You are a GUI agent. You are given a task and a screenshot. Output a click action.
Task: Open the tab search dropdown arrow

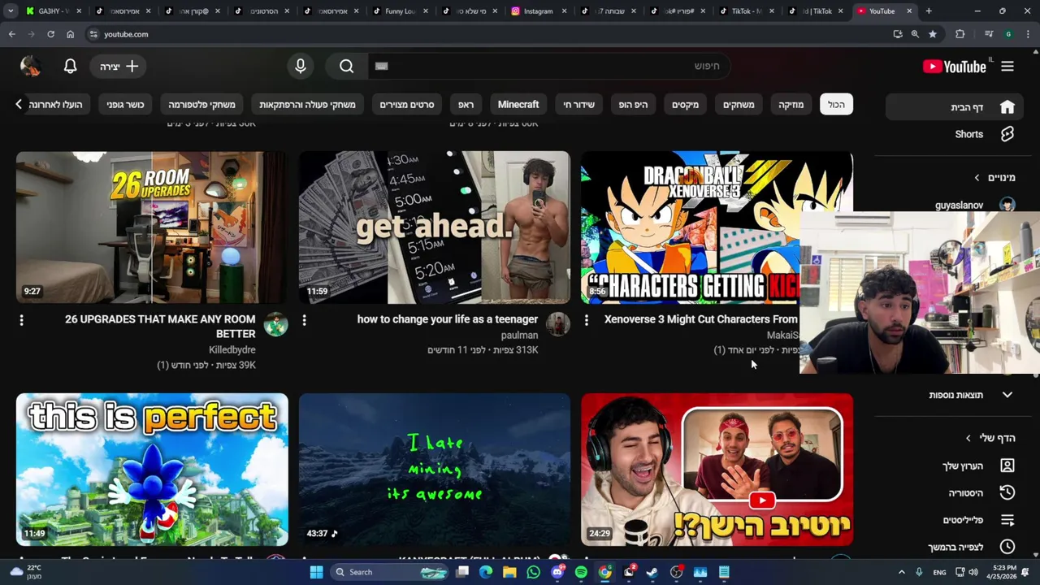(11, 11)
